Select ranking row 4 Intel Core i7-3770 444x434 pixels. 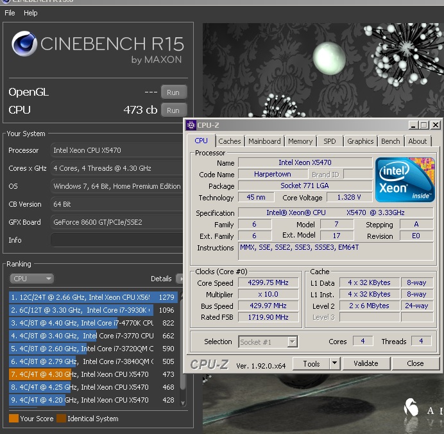click(93, 336)
